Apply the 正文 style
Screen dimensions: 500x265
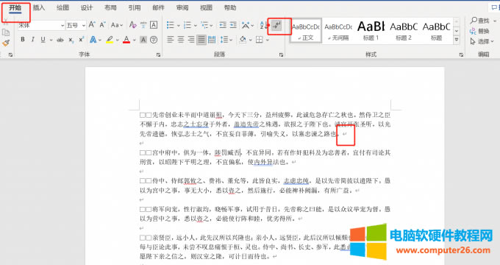coord(306,31)
